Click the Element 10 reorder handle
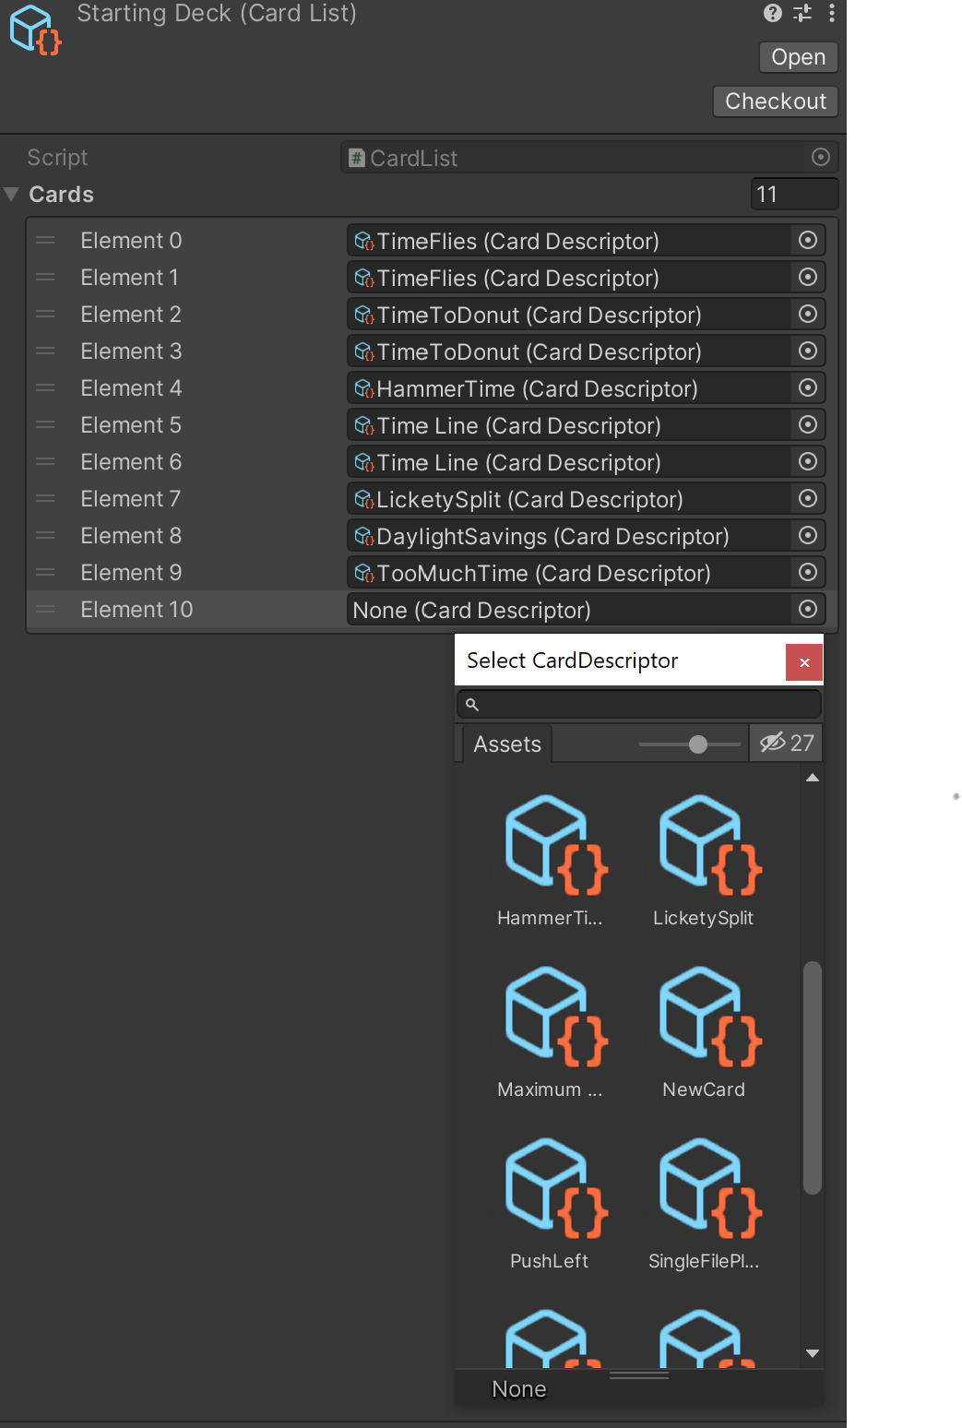Screen dimensions: 962x1428 point(45,610)
